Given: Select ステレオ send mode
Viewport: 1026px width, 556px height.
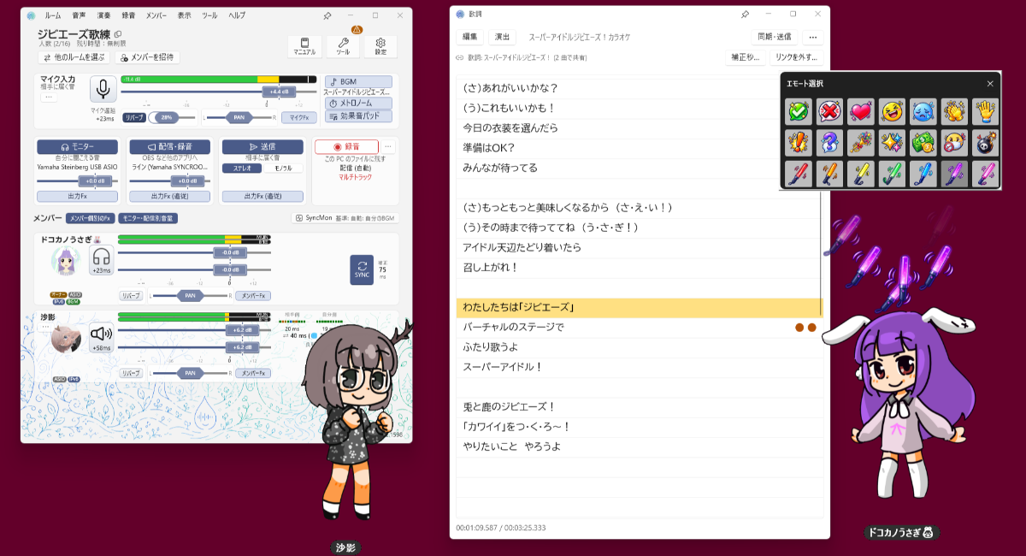Looking at the screenshot, I should tap(241, 168).
